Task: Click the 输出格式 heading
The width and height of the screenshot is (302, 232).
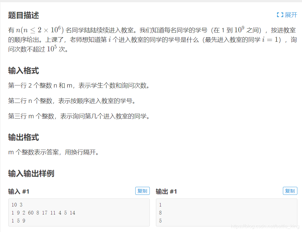Action: click(23, 137)
